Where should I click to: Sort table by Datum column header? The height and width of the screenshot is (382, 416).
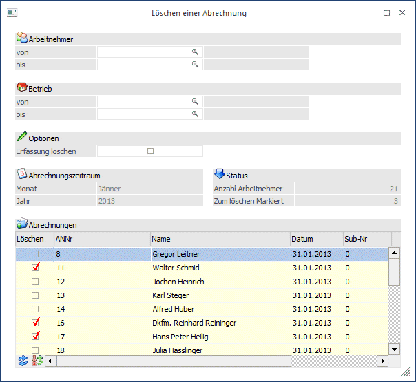pyautogui.click(x=315, y=239)
